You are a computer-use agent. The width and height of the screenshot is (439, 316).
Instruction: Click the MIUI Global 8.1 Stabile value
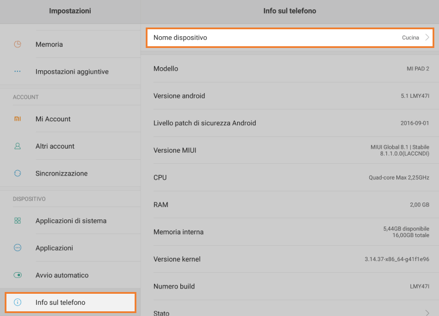tap(400, 150)
